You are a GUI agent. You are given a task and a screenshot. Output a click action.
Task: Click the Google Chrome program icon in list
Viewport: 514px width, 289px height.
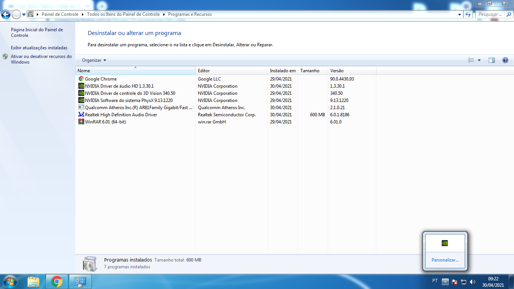(x=81, y=79)
